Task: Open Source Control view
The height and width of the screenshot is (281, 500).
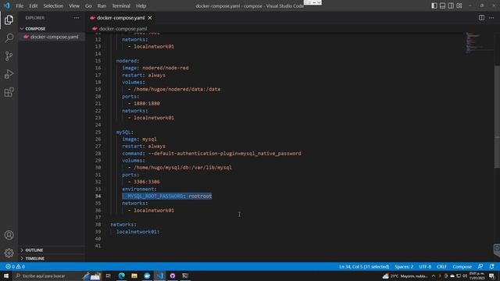Action: 9,56
